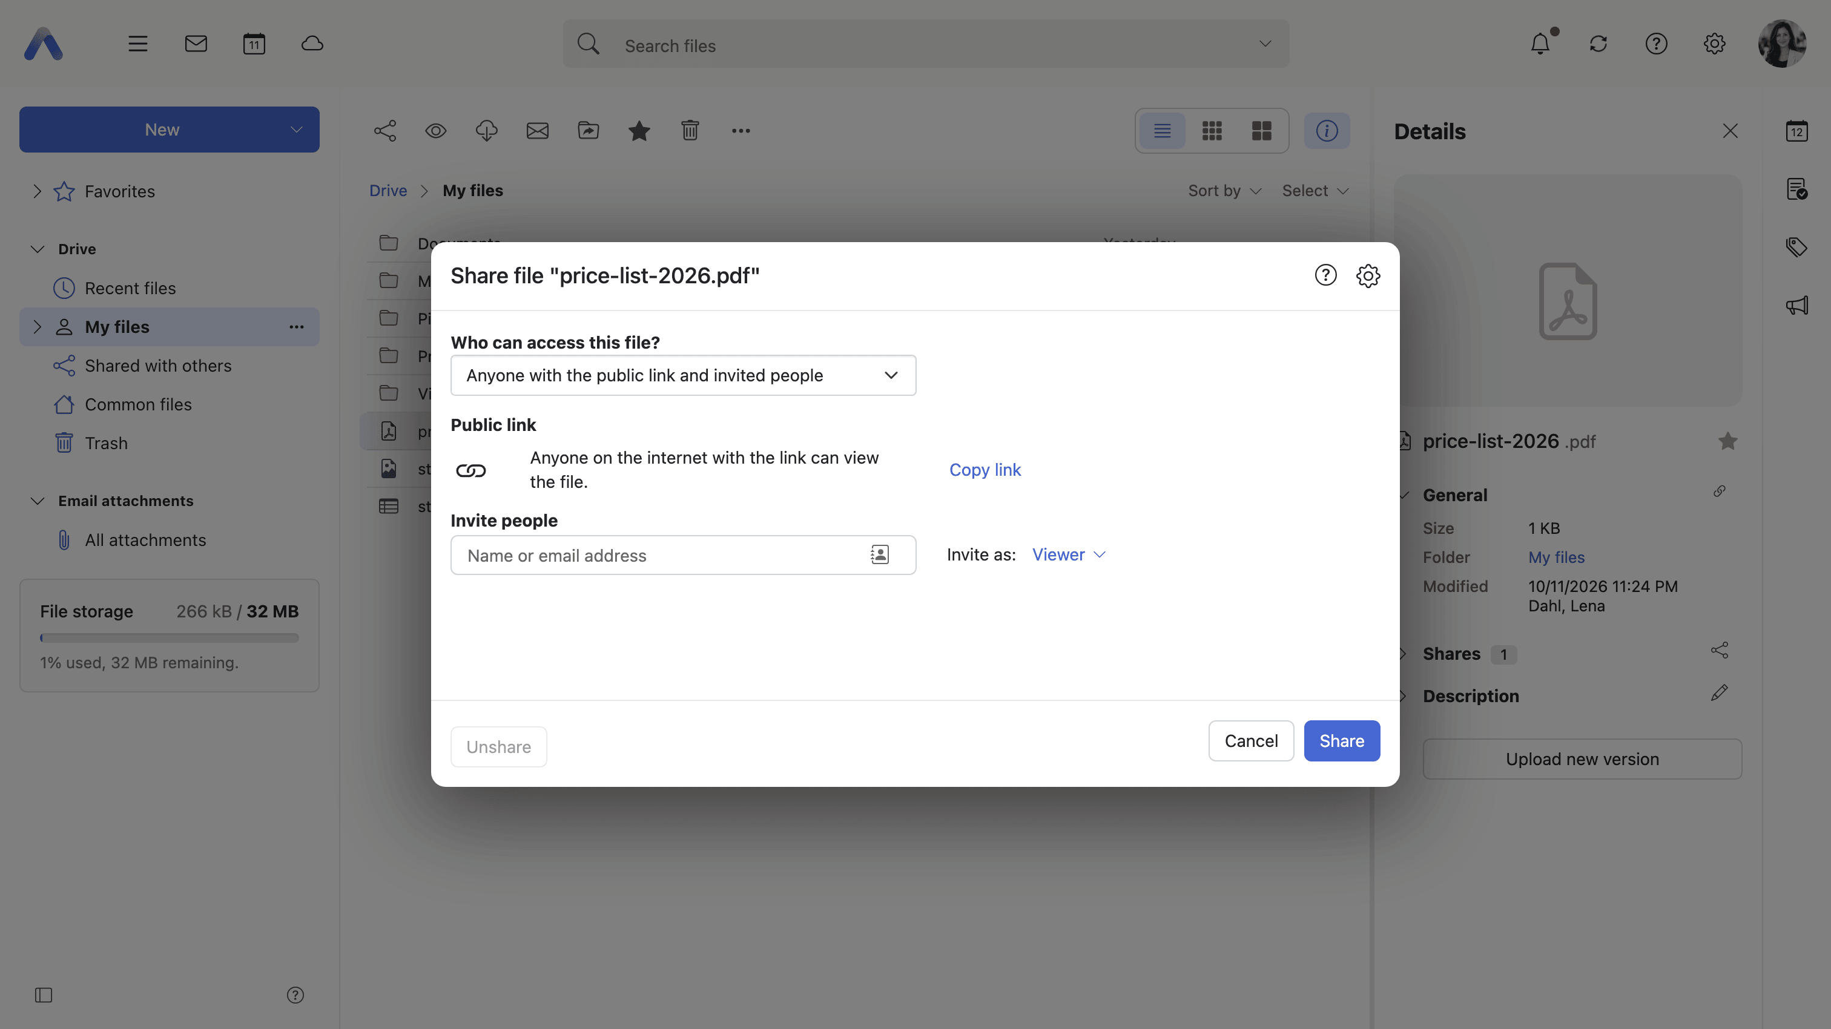Click the eye view icon in toolbar
1831x1029 pixels.
point(436,131)
